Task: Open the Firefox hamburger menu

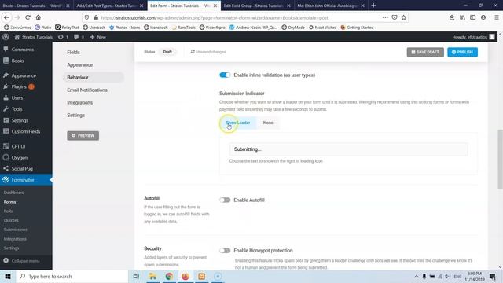Action: click(496, 17)
